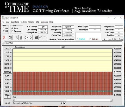125x107 pixels.
Task: Click the 100.00% status text
Action: pyautogui.click(x=8, y=103)
